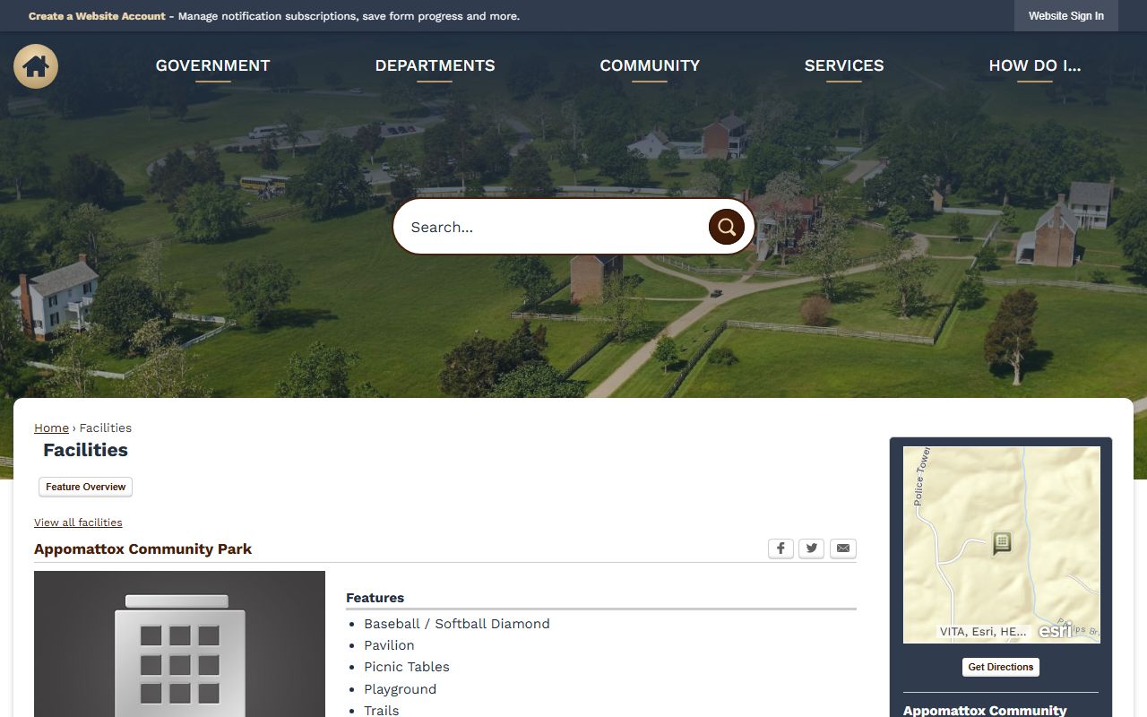Select the Pavilion feature text

(389, 645)
